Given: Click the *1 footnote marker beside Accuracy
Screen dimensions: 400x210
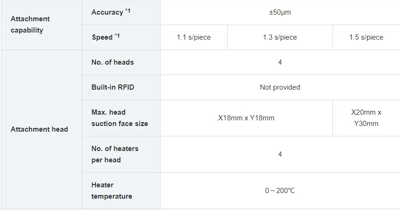Looking at the screenshot, I should 128,10.
